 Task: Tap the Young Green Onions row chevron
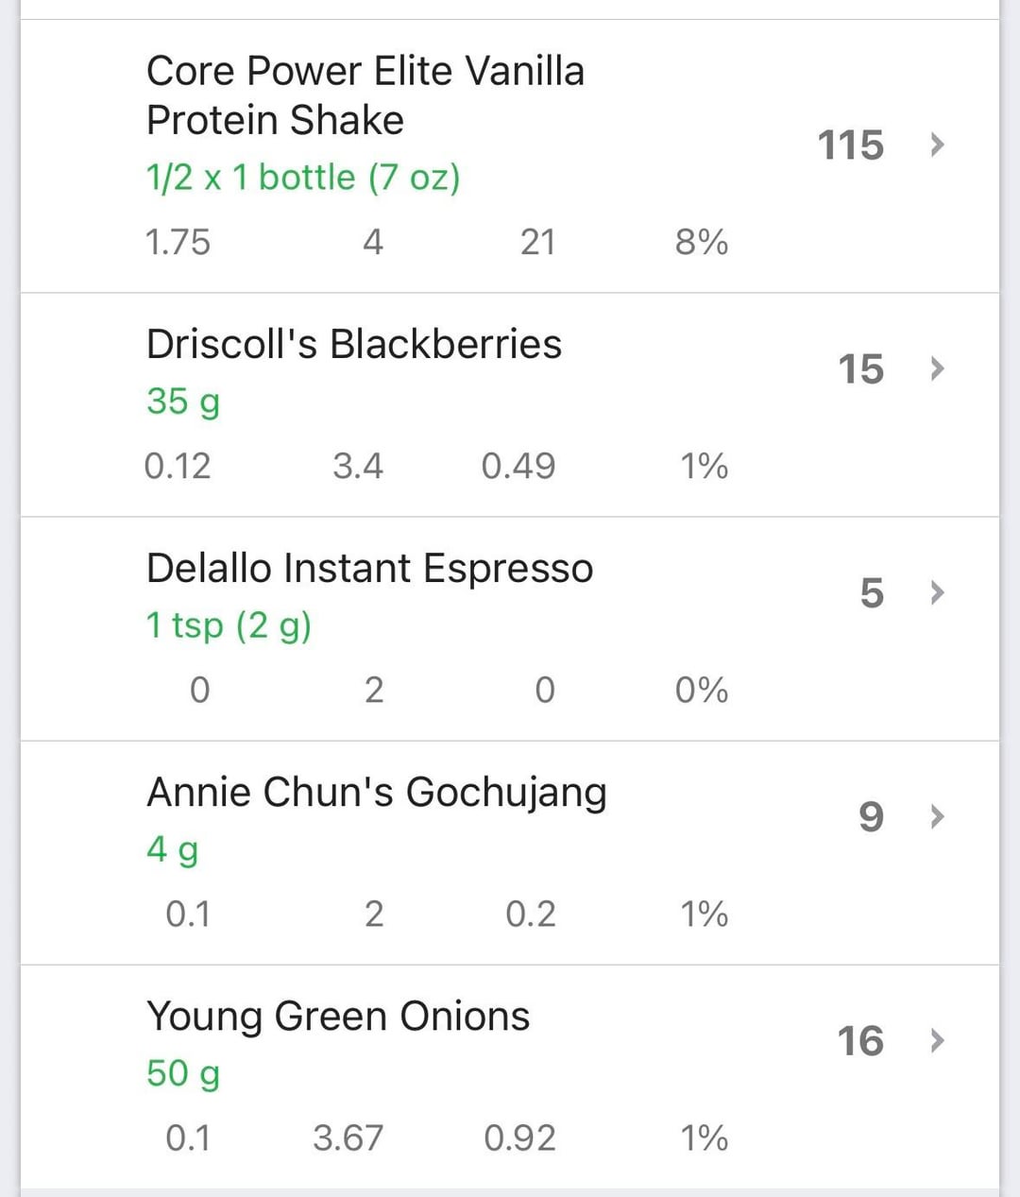coord(936,1040)
